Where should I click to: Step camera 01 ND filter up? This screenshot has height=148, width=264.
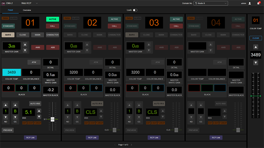pyautogui.click(x=5, y=105)
